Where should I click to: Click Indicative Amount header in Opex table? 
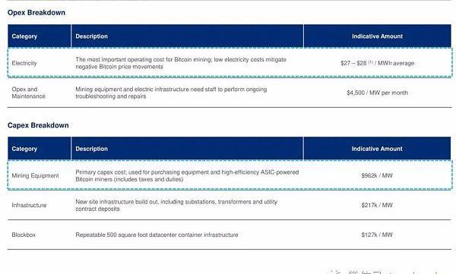click(x=377, y=36)
